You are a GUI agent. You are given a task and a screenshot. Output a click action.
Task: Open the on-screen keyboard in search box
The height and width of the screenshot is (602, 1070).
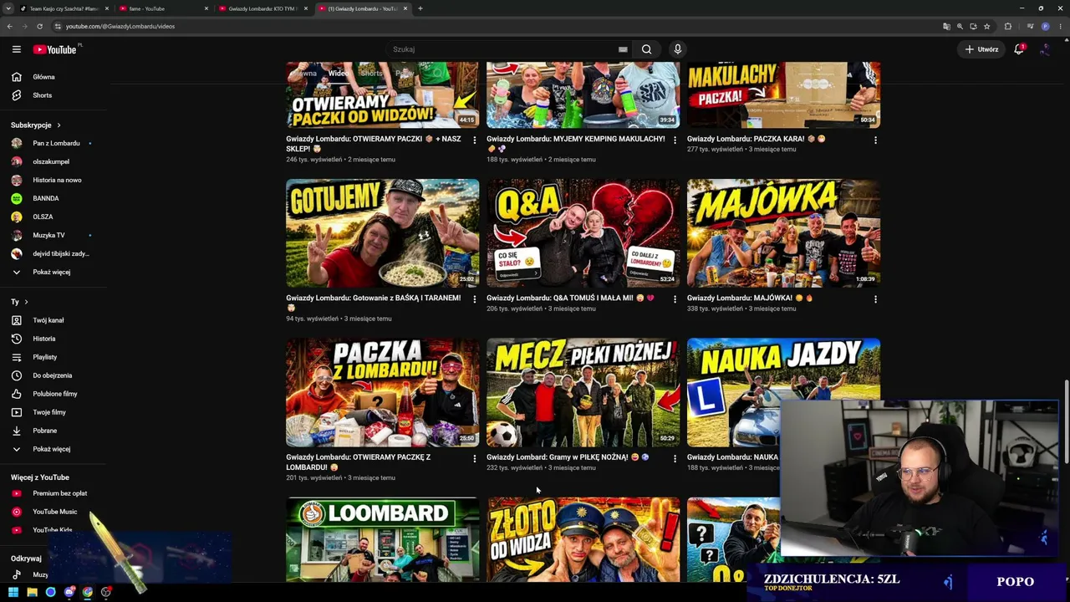click(623, 49)
